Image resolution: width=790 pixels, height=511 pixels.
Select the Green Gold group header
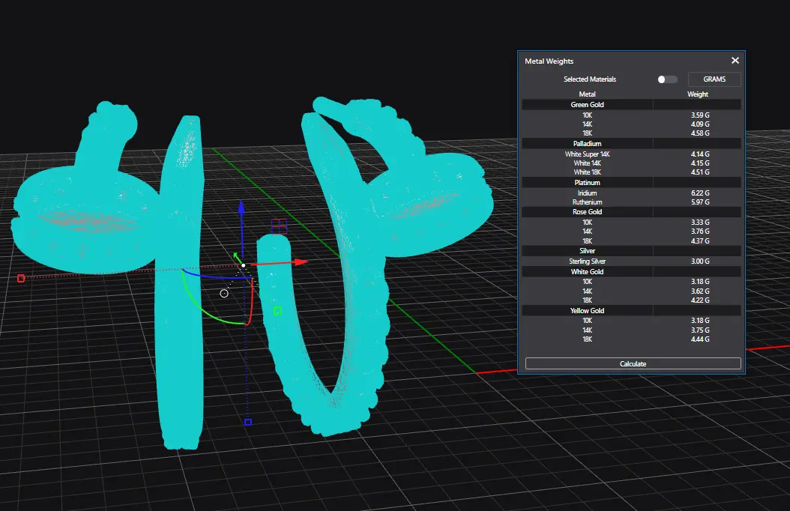587,105
